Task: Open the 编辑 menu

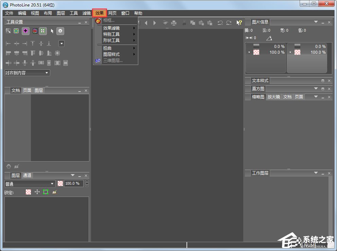Action: [x=22, y=13]
